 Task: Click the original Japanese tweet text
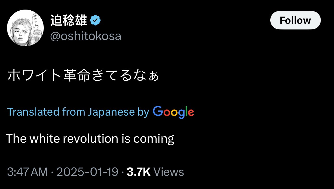coord(83,76)
